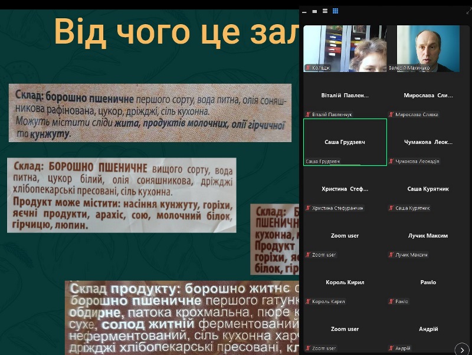
Task: Select the Король Кирил participant tile
Action: 345,282
